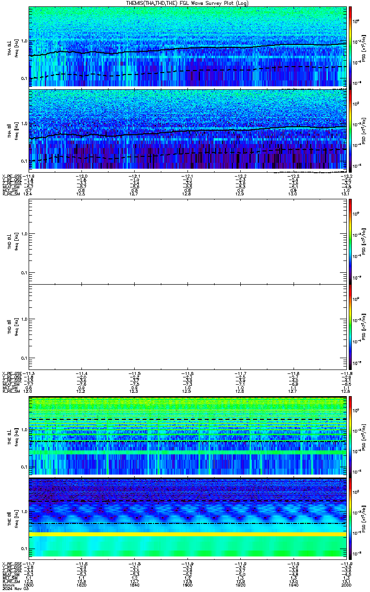Click the empty THD B⊥ plot panel

(x=187, y=241)
